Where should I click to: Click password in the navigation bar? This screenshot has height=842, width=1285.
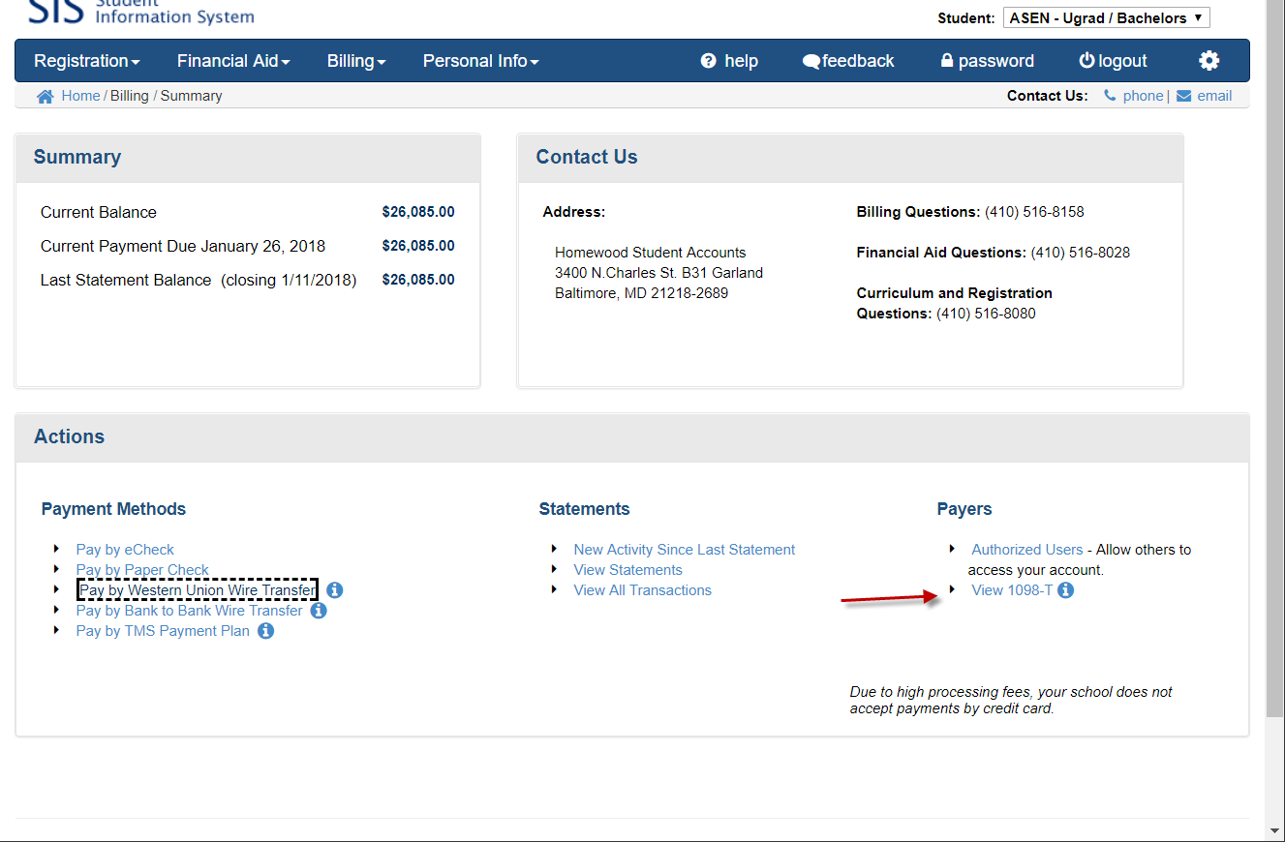click(987, 61)
